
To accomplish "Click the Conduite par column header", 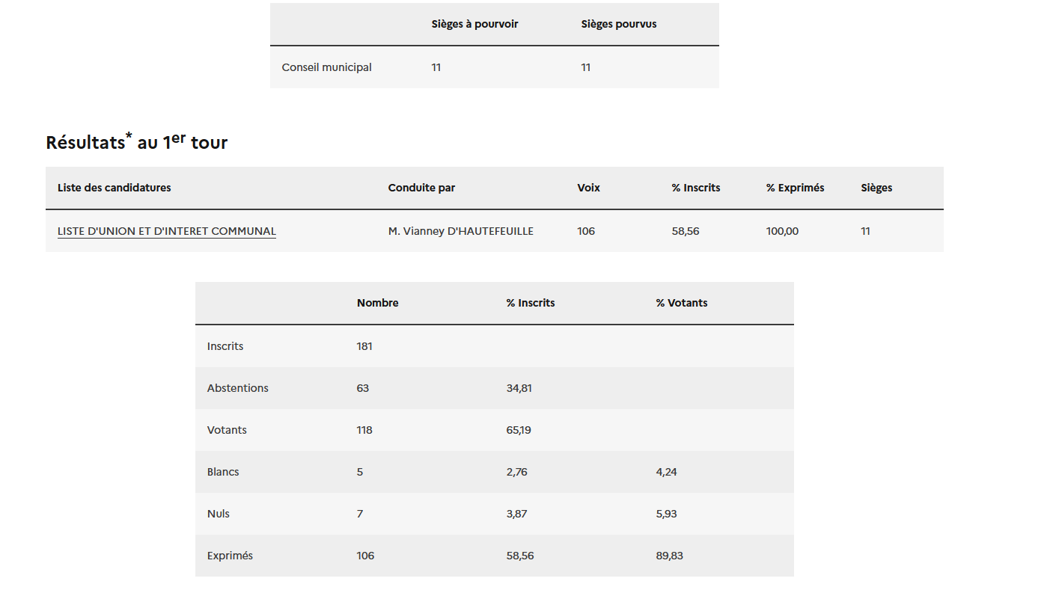I will [x=421, y=188].
